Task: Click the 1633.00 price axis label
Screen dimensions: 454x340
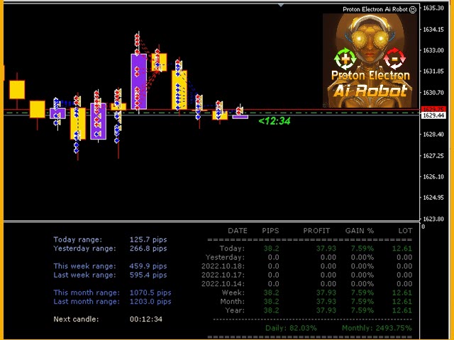Action: [x=433, y=50]
